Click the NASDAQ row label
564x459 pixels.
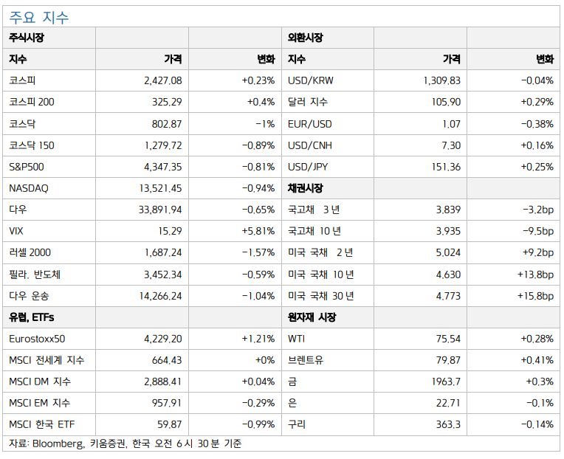(x=28, y=188)
